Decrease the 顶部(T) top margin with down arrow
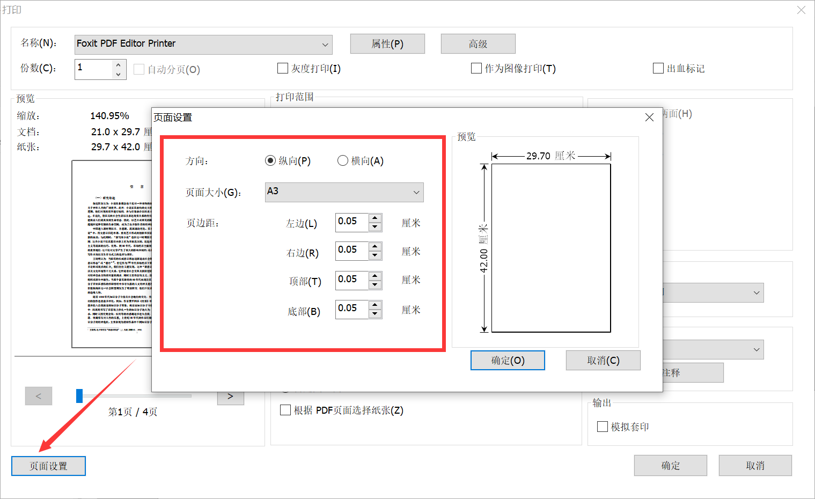815x499 pixels. click(x=375, y=285)
